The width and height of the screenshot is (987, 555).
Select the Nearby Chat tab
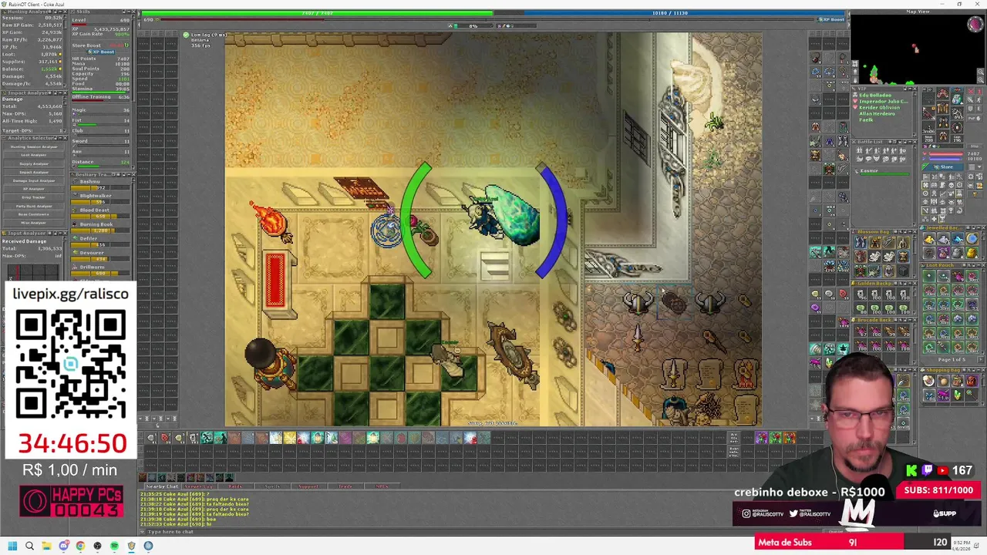tap(162, 486)
